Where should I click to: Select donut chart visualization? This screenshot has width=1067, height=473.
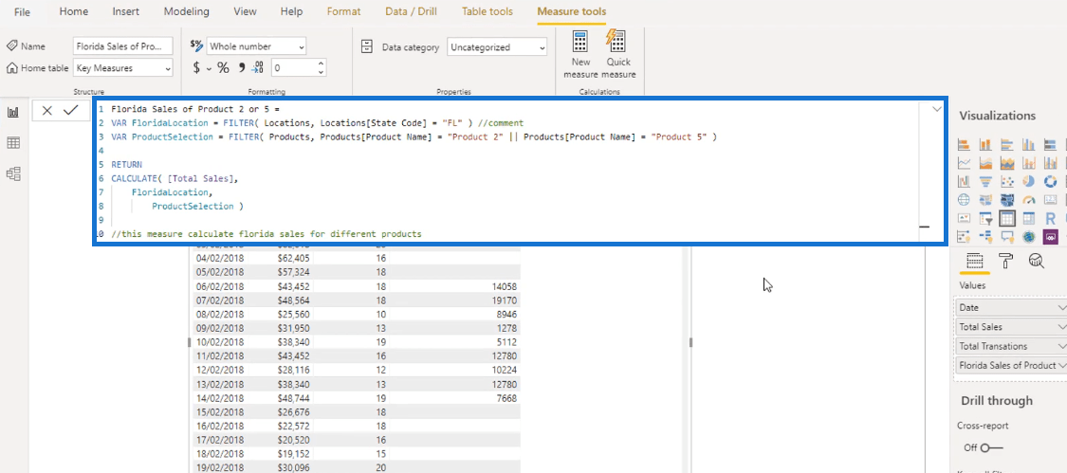1050,182
